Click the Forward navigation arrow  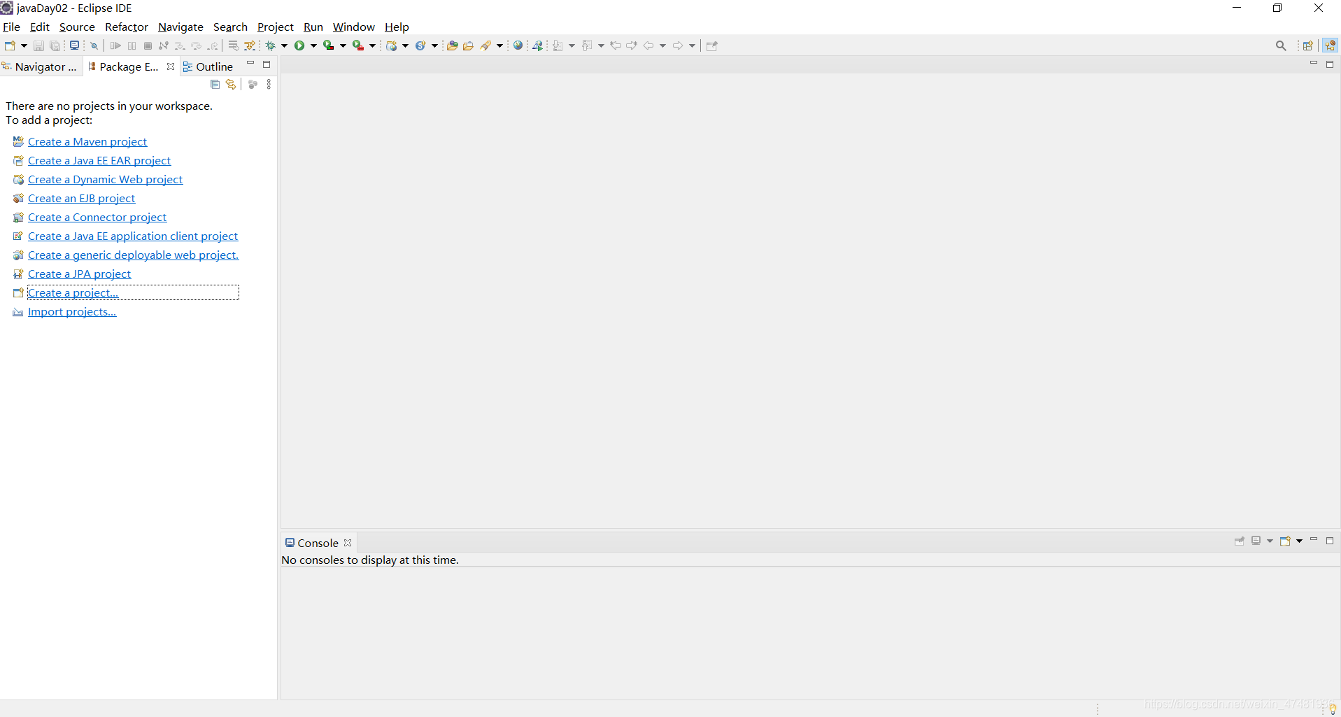point(678,46)
